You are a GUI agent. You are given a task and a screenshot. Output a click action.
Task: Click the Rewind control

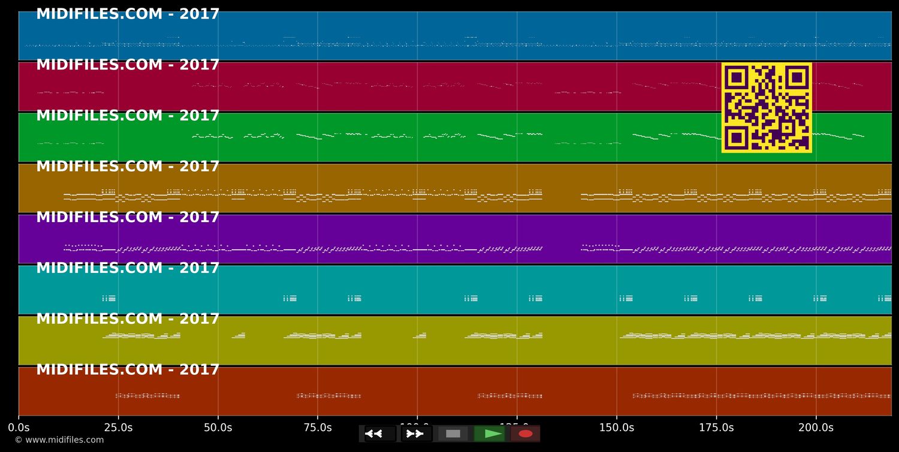click(376, 433)
